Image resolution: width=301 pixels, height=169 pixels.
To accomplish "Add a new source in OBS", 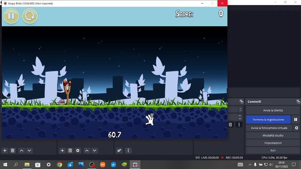I will click(62, 151).
